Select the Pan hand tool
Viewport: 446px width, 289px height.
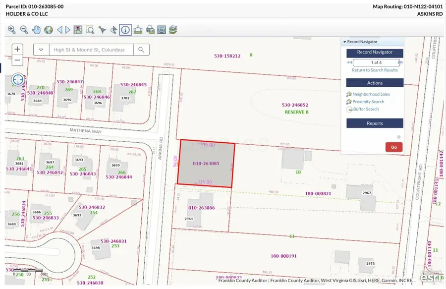point(37,30)
